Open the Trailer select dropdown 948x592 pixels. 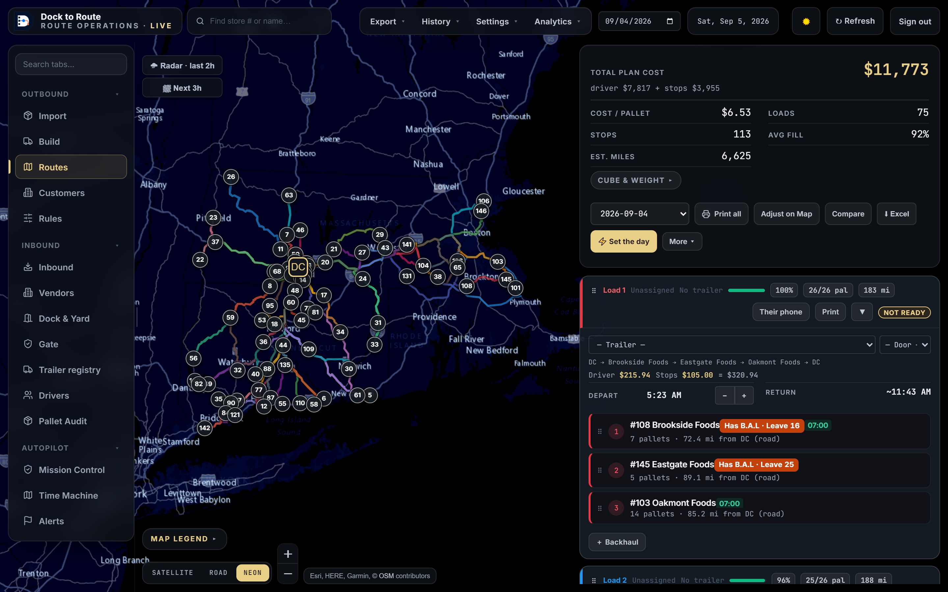731,345
